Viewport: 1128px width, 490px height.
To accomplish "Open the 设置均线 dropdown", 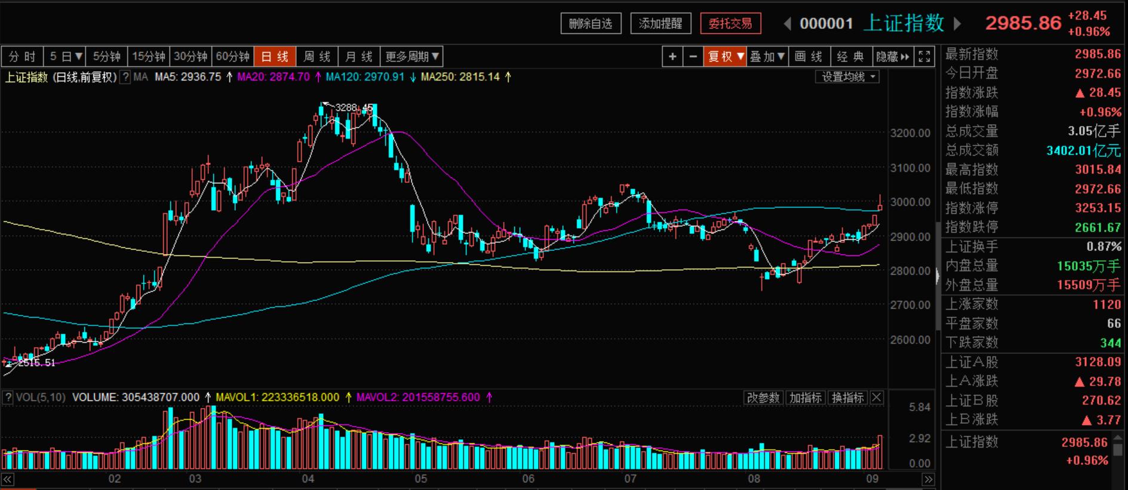I will 848,77.
